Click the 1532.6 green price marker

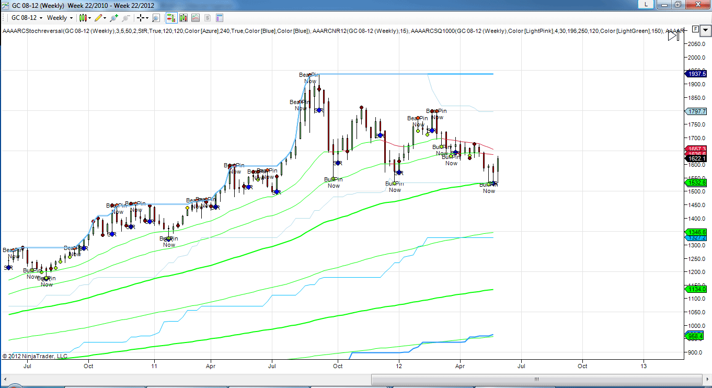point(695,182)
